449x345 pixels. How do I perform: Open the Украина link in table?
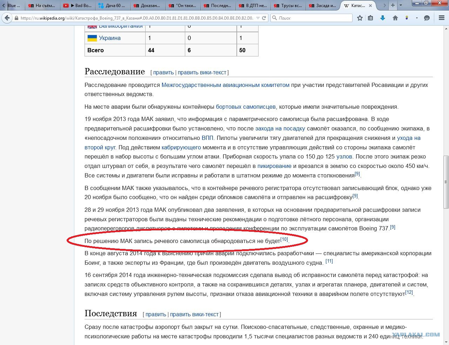[110, 38]
